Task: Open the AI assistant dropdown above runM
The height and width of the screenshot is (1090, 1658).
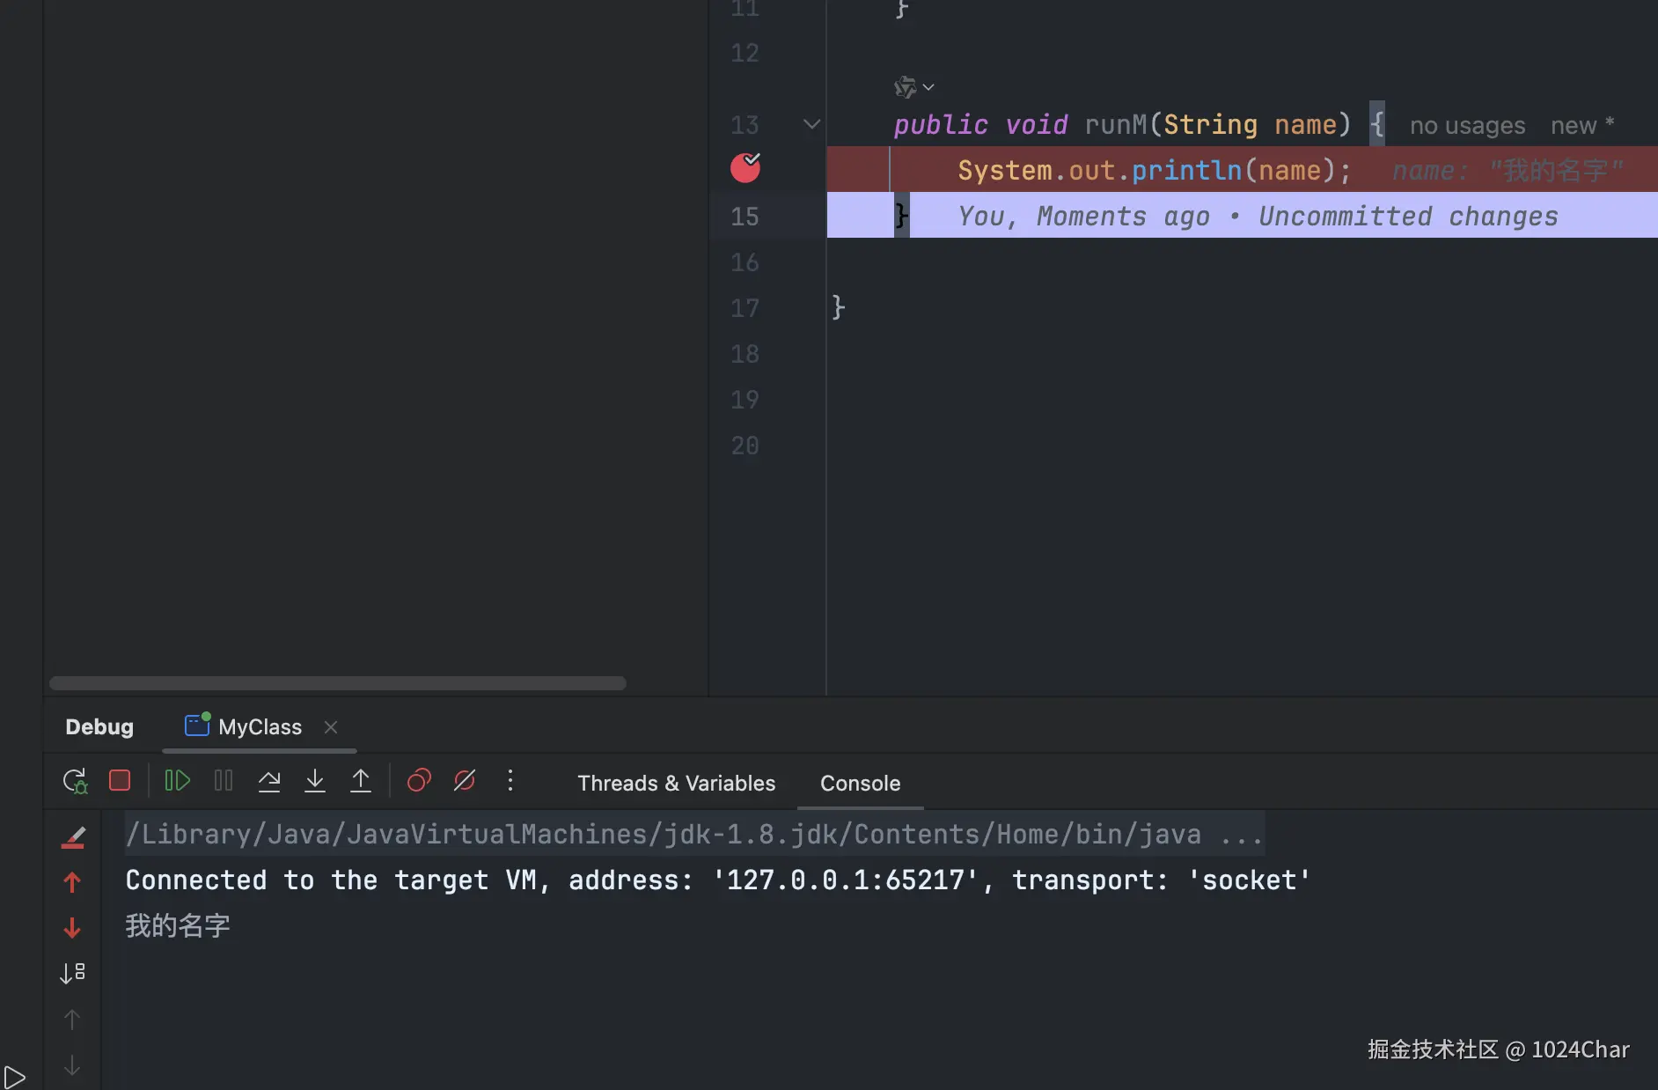Action: 913,87
